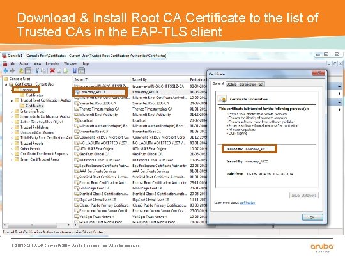Click the Export List toolbar icon
345x259 pixels.
(66, 71)
